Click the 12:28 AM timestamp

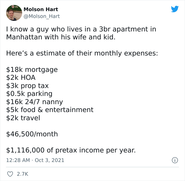pyautogui.click(x=17, y=160)
